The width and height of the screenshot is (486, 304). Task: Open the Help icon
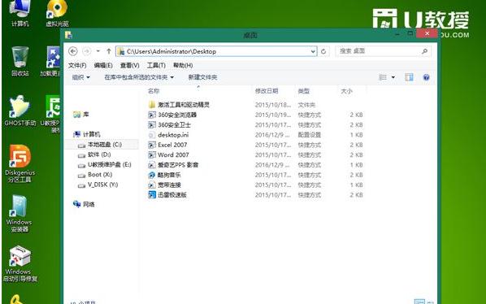[x=426, y=77]
